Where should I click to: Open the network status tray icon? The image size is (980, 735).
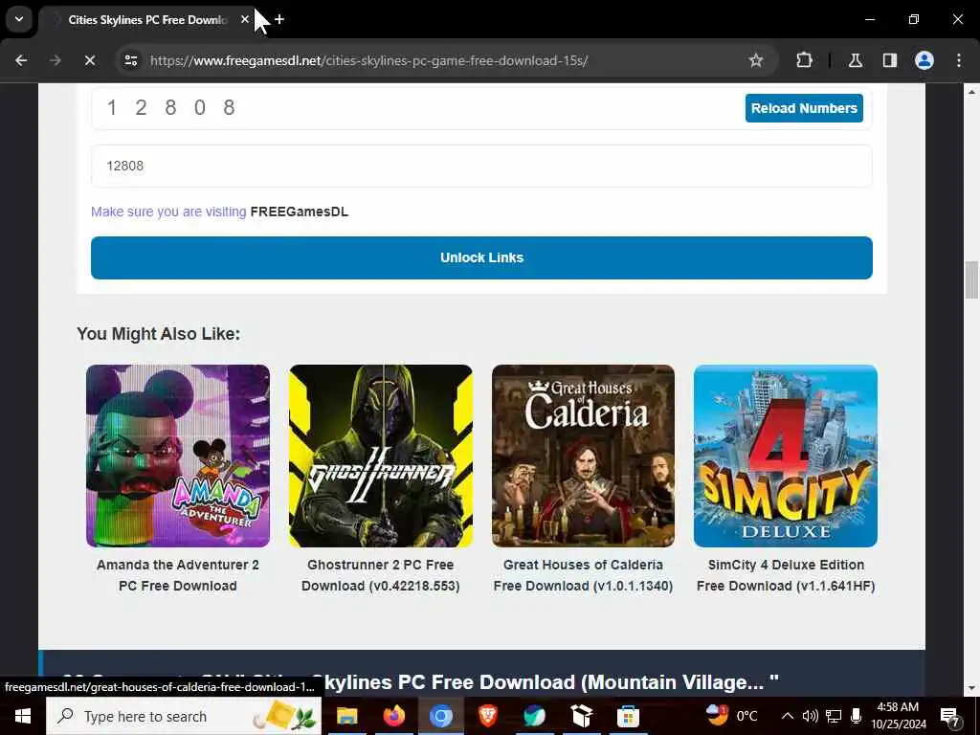pyautogui.click(x=834, y=716)
